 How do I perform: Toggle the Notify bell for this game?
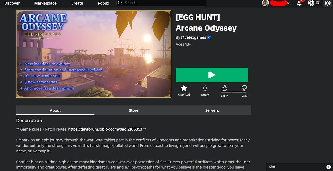click(205, 88)
